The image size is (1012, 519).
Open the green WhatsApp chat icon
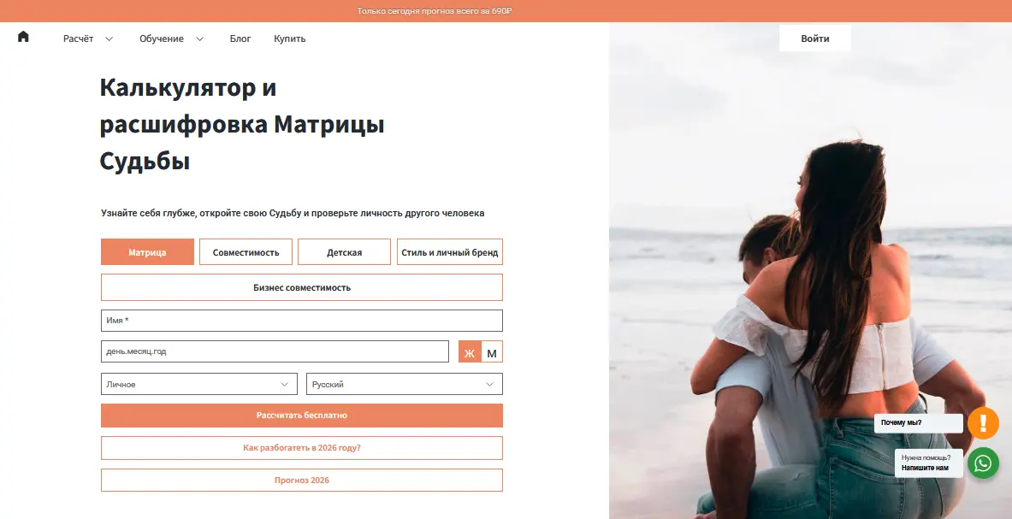point(983,463)
